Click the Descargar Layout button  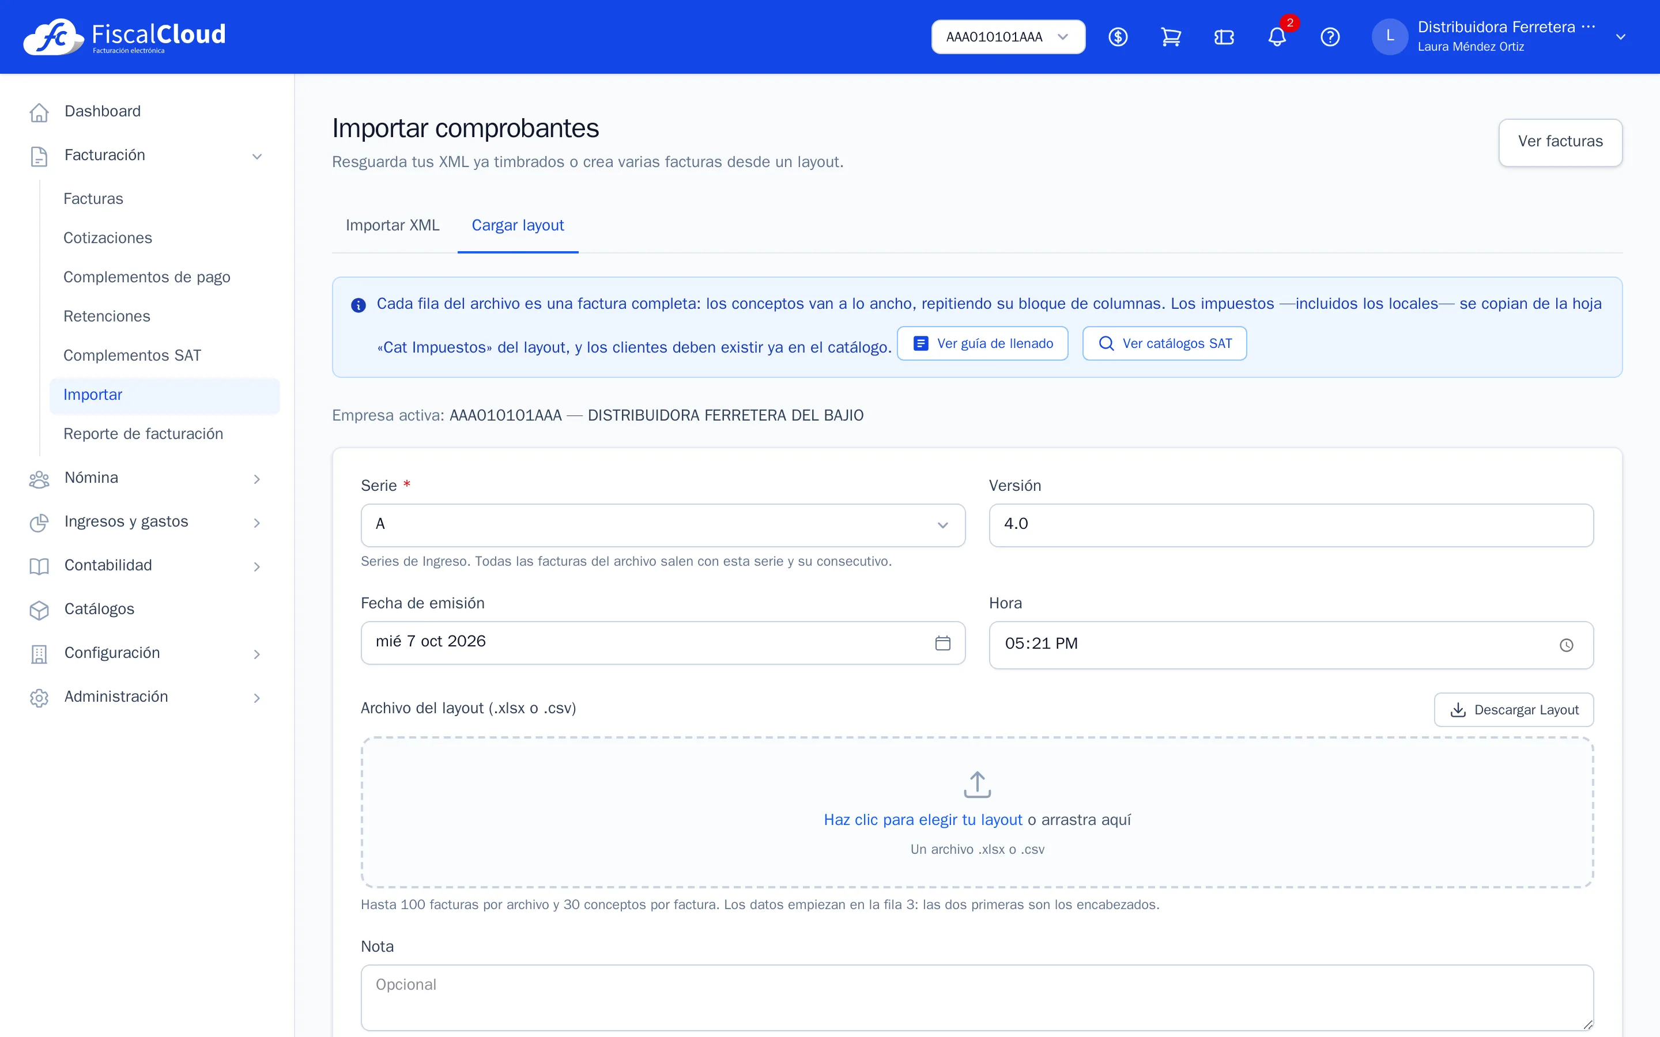(1513, 710)
